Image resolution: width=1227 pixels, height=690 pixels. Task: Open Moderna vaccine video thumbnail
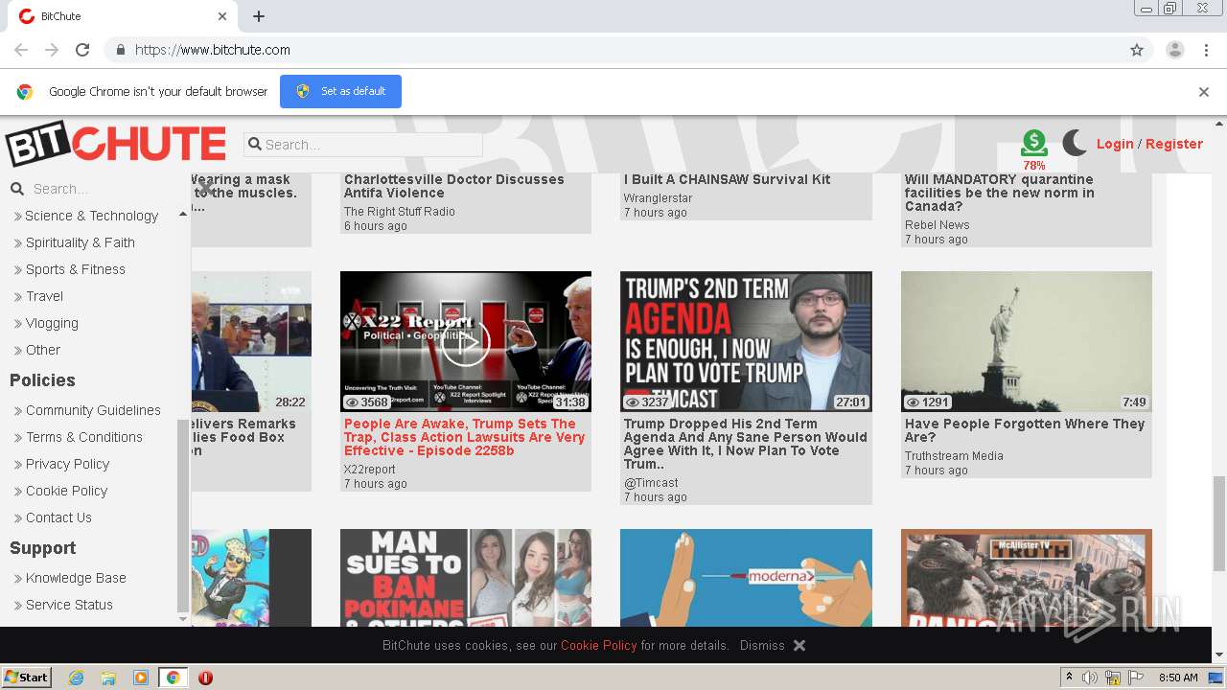pos(746,578)
